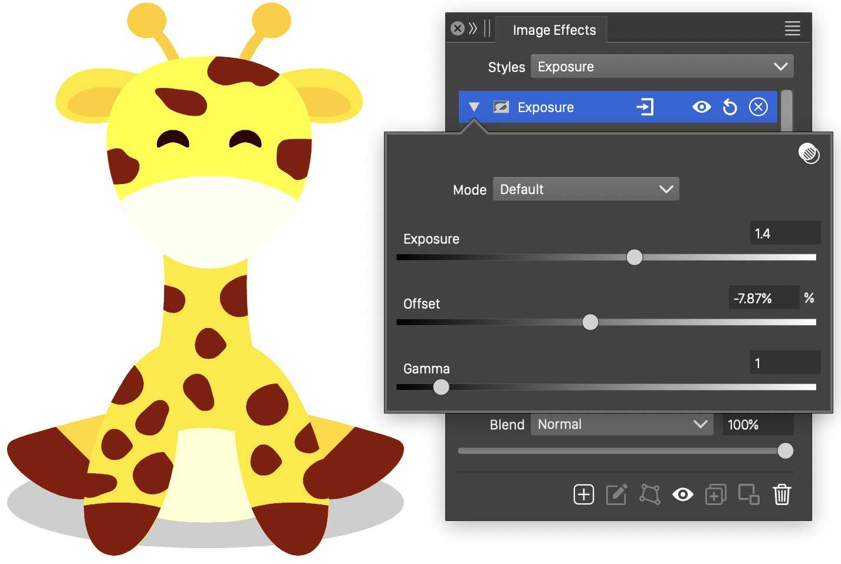This screenshot has width=841, height=564.
Task: Open the Blend mode dropdown set to Normal
Action: pos(622,425)
